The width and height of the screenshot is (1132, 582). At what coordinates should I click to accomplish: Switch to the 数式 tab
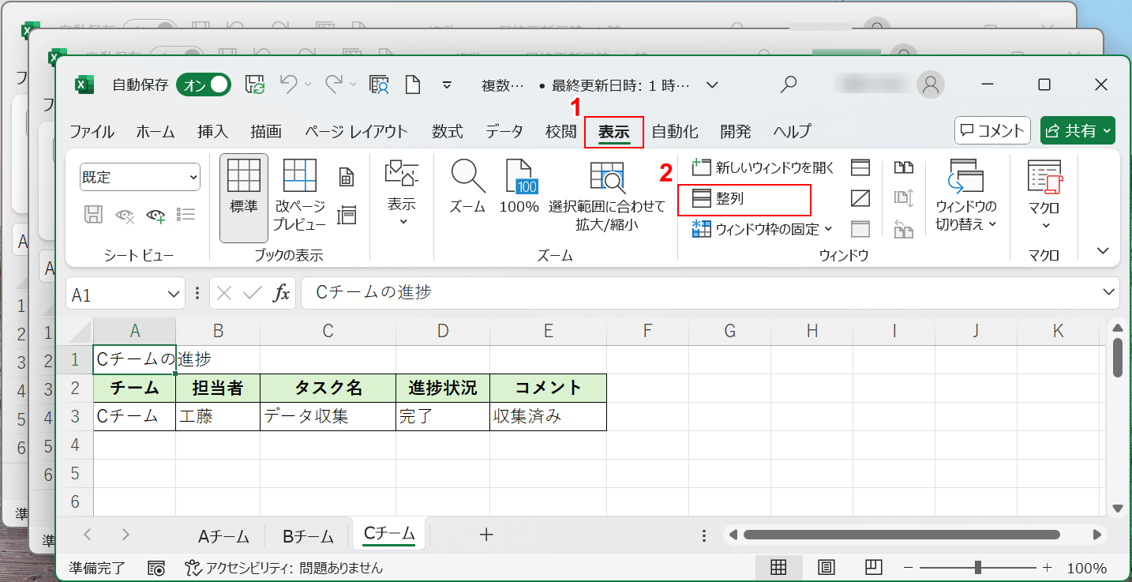click(x=448, y=132)
